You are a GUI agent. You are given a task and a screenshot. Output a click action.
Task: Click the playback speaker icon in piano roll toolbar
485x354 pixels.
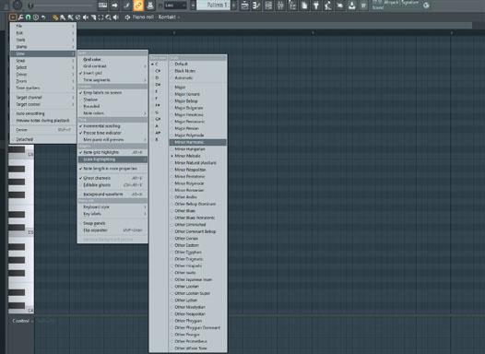tap(116, 18)
